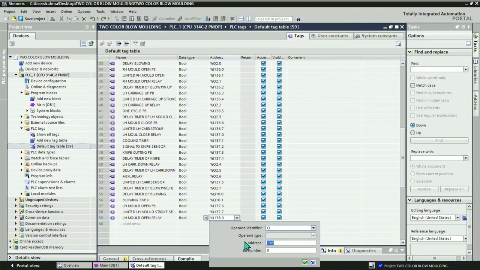Toggle Accessible checkbox for DELAY BLOWING row
Image resolution: width=480 pixels, height=270 pixels.
click(x=263, y=63)
